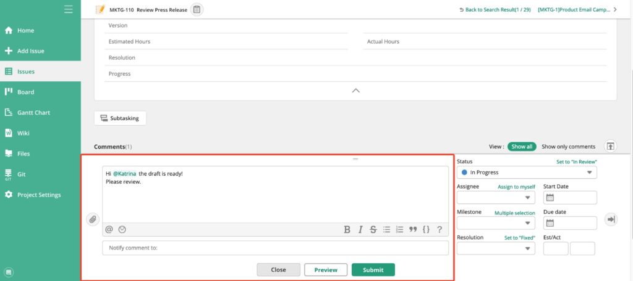Open the Status dropdown showing In Progress
The width and height of the screenshot is (633, 281).
click(527, 173)
